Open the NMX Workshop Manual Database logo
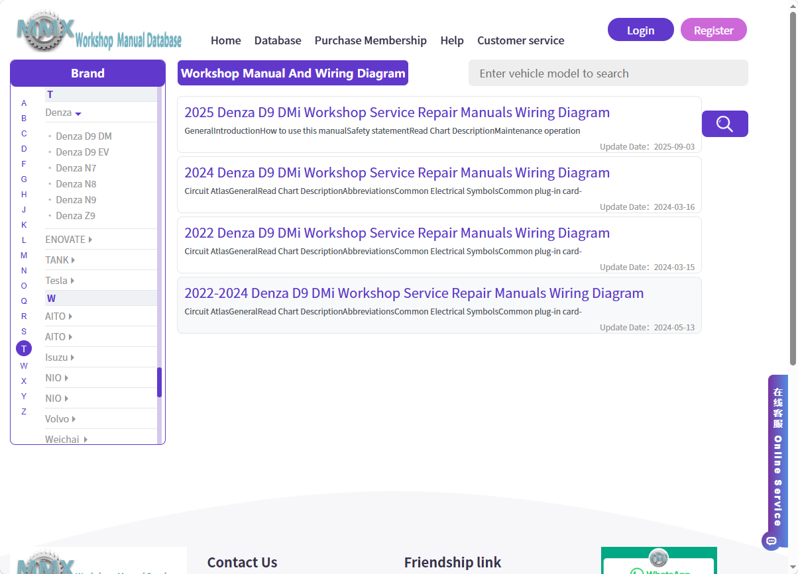The width and height of the screenshot is (798, 574). click(99, 32)
